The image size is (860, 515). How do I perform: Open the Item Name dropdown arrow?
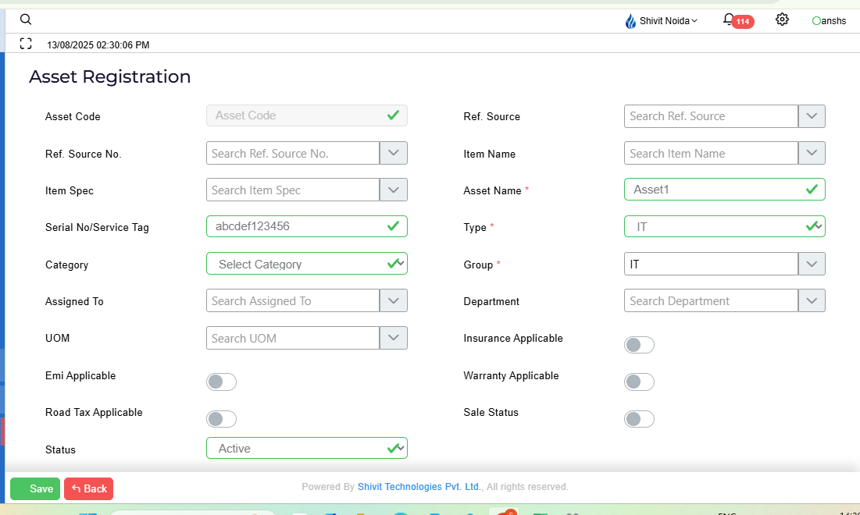(x=812, y=153)
